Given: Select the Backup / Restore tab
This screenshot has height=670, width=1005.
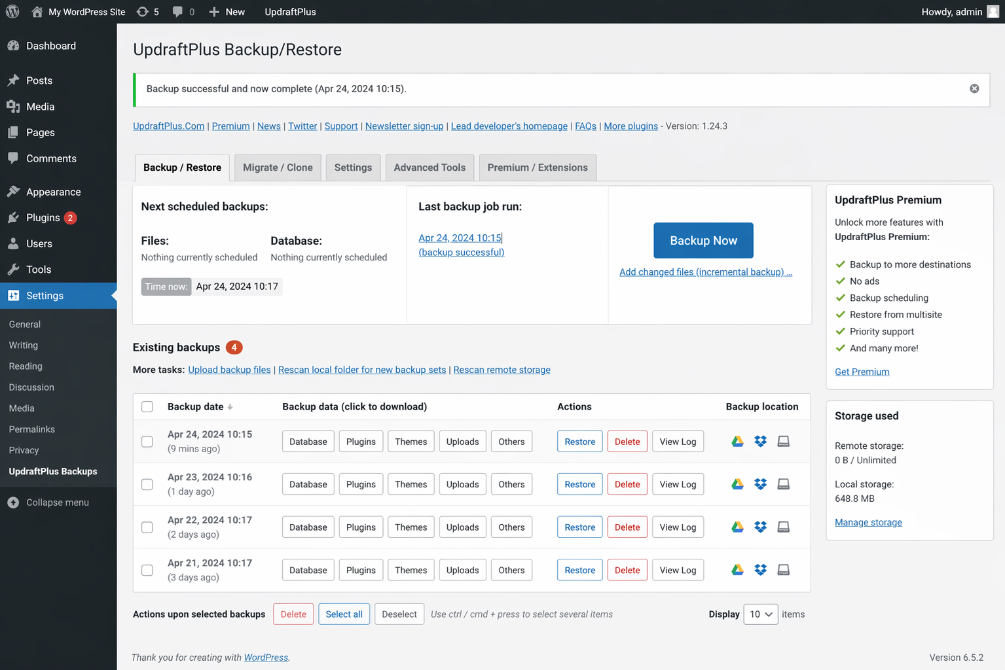Looking at the screenshot, I should tap(182, 167).
